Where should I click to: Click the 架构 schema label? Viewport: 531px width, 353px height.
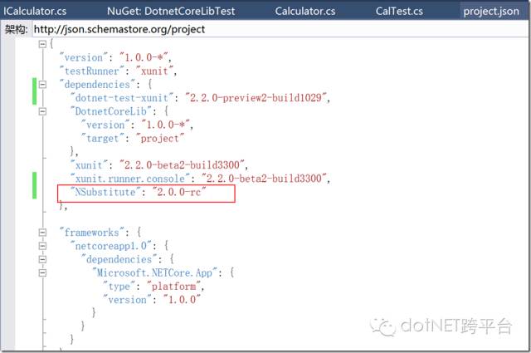click(16, 30)
